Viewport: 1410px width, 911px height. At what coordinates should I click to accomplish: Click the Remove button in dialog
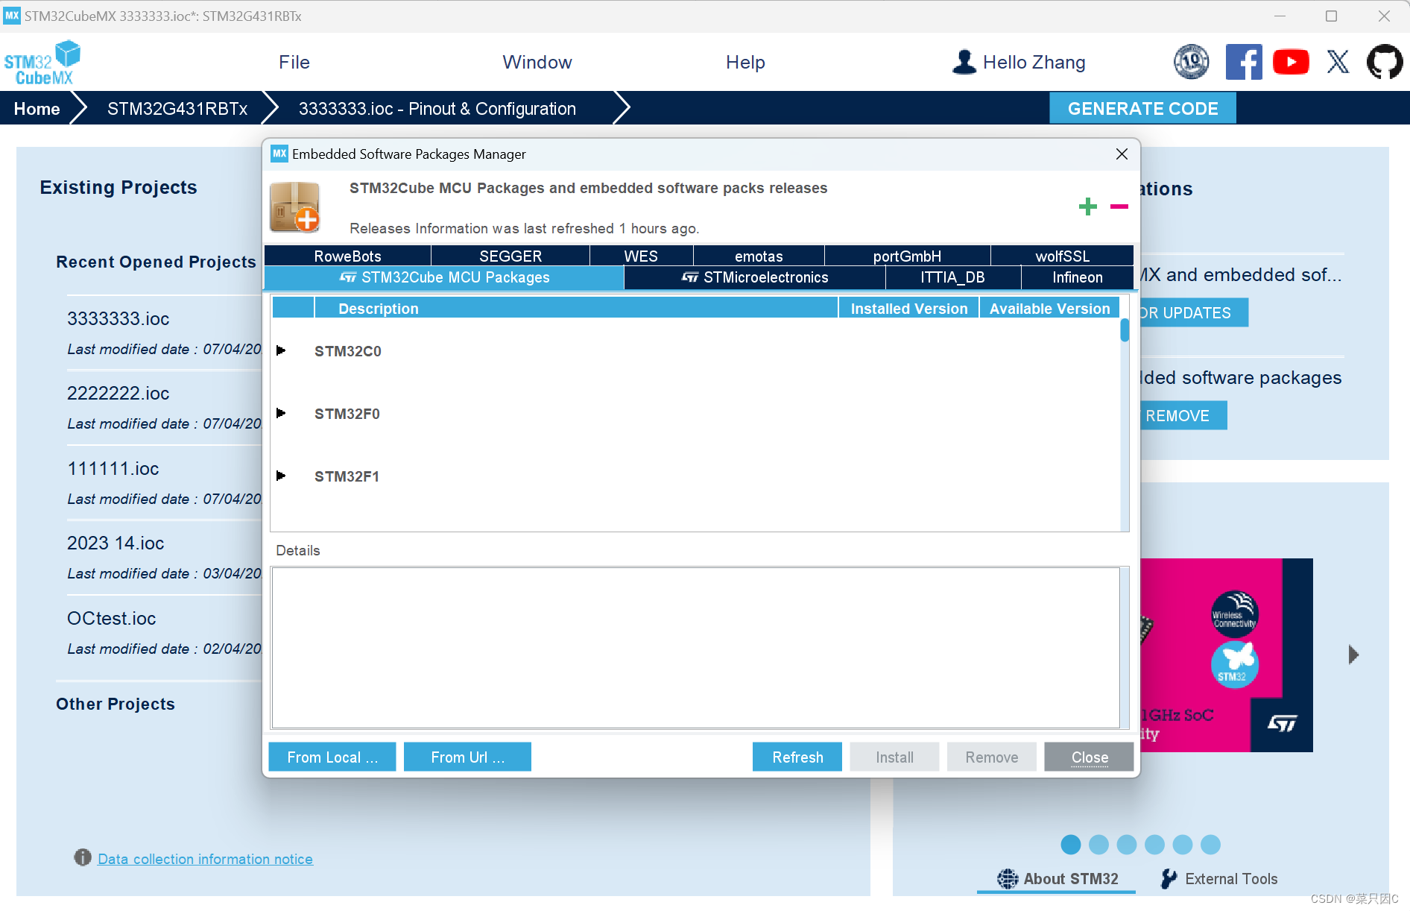(x=992, y=757)
